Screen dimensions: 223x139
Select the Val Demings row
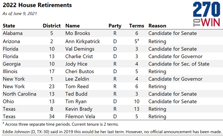[x=112, y=49]
